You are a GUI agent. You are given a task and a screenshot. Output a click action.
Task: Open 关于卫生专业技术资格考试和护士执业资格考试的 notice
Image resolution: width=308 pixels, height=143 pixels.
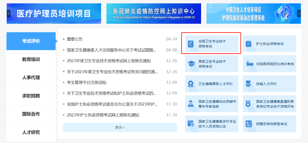point(112,93)
